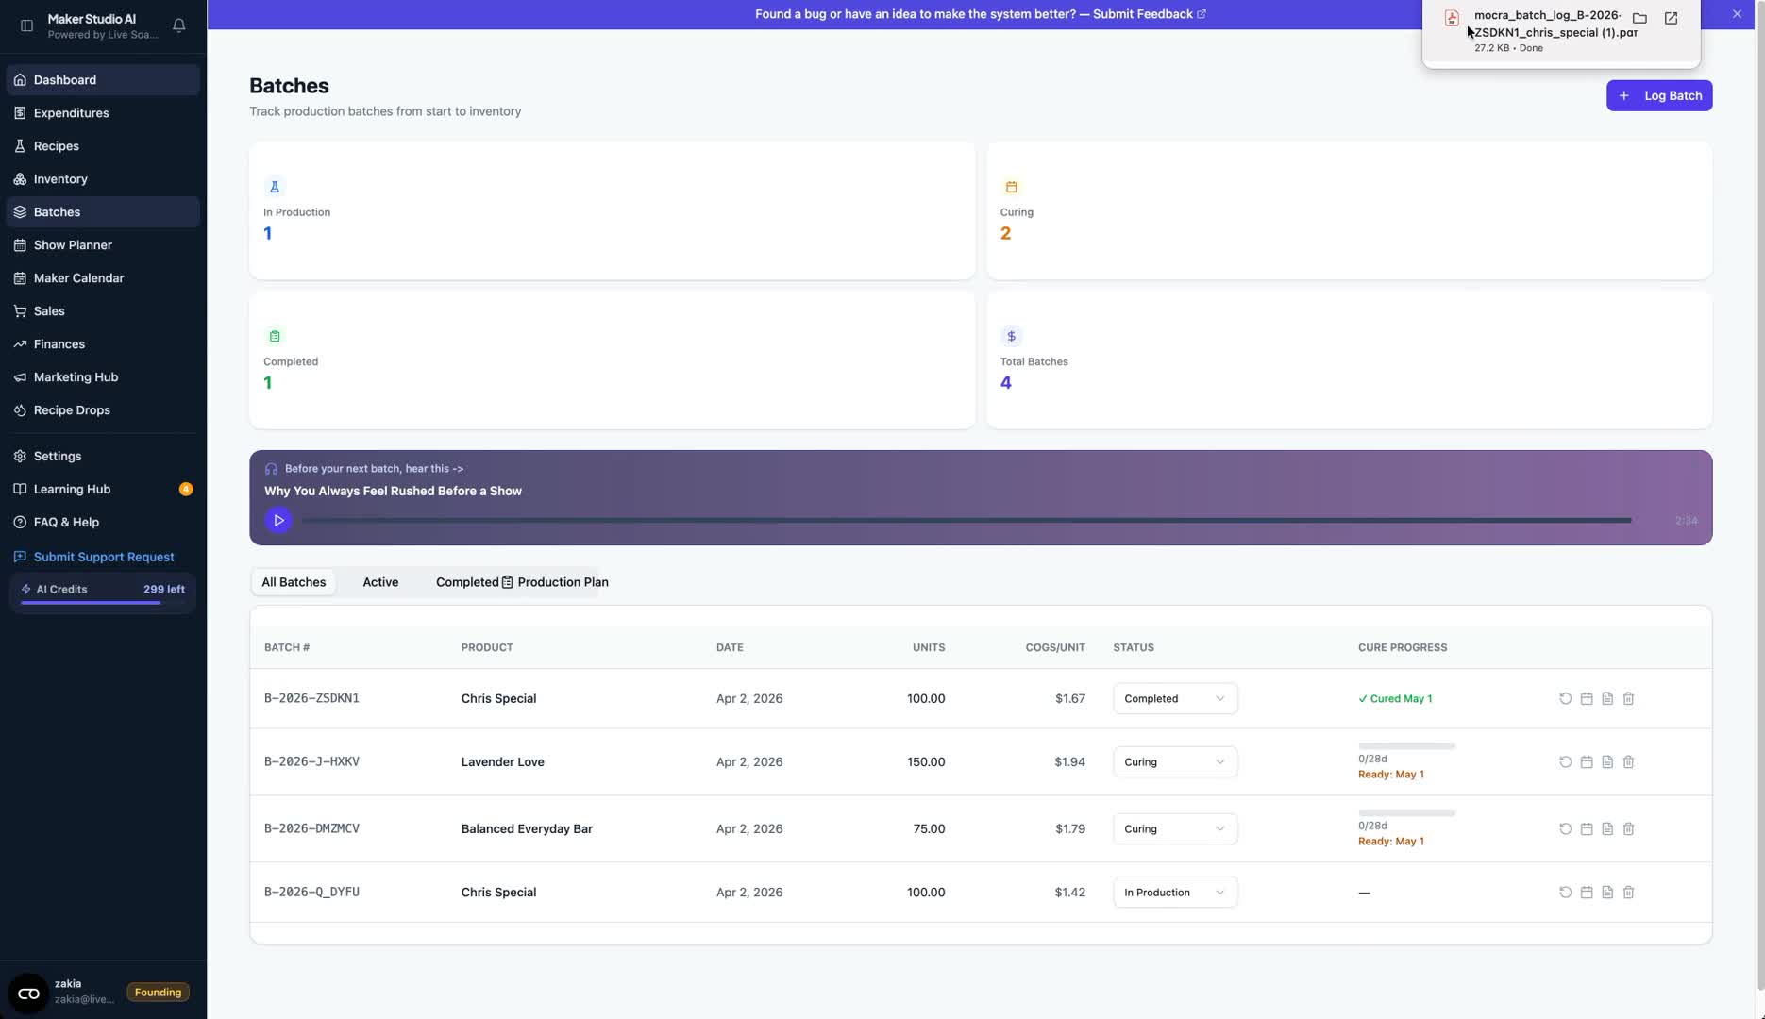Click the calendar icon on the Lavender Love row
1765x1019 pixels.
coord(1587,761)
